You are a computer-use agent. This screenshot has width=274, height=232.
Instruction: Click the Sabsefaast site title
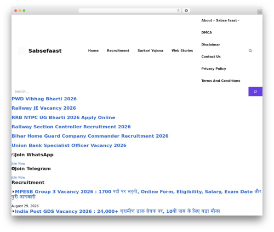pyautogui.click(x=45, y=51)
